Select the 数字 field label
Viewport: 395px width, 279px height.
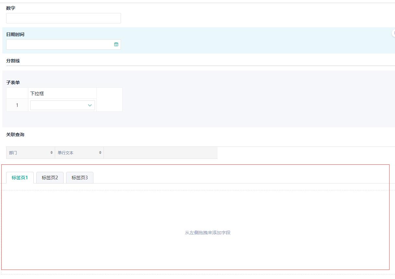point(11,8)
